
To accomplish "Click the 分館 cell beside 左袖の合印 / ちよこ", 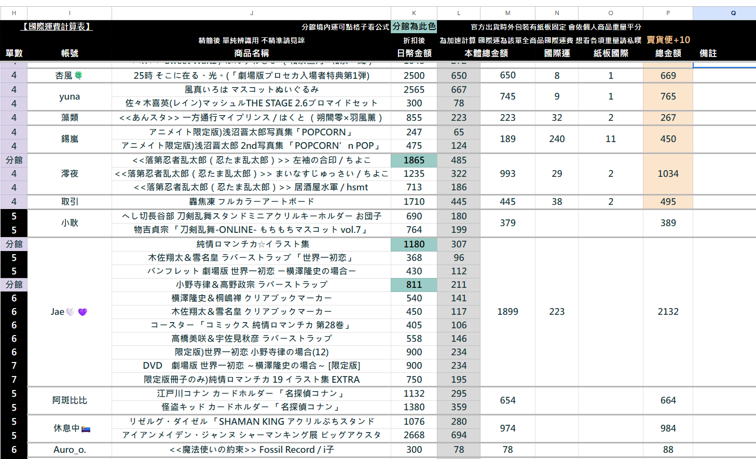I will pos(14,160).
